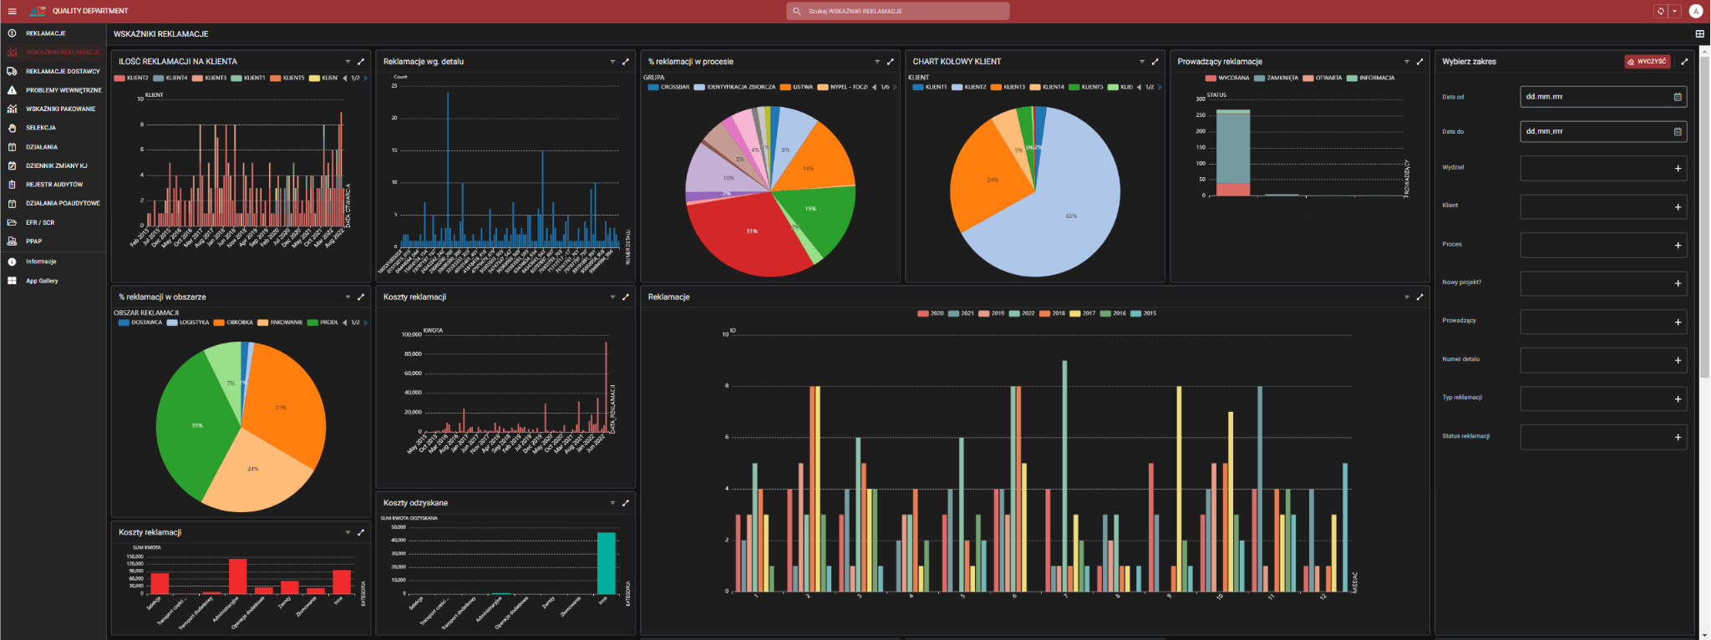Image resolution: width=1711 pixels, height=640 pixels.
Task: Go to 'REKLAMACJE DOSTAWCY' in sidebar
Action: tap(63, 71)
